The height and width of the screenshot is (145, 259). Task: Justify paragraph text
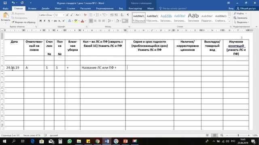pyautogui.click(x=104, y=21)
